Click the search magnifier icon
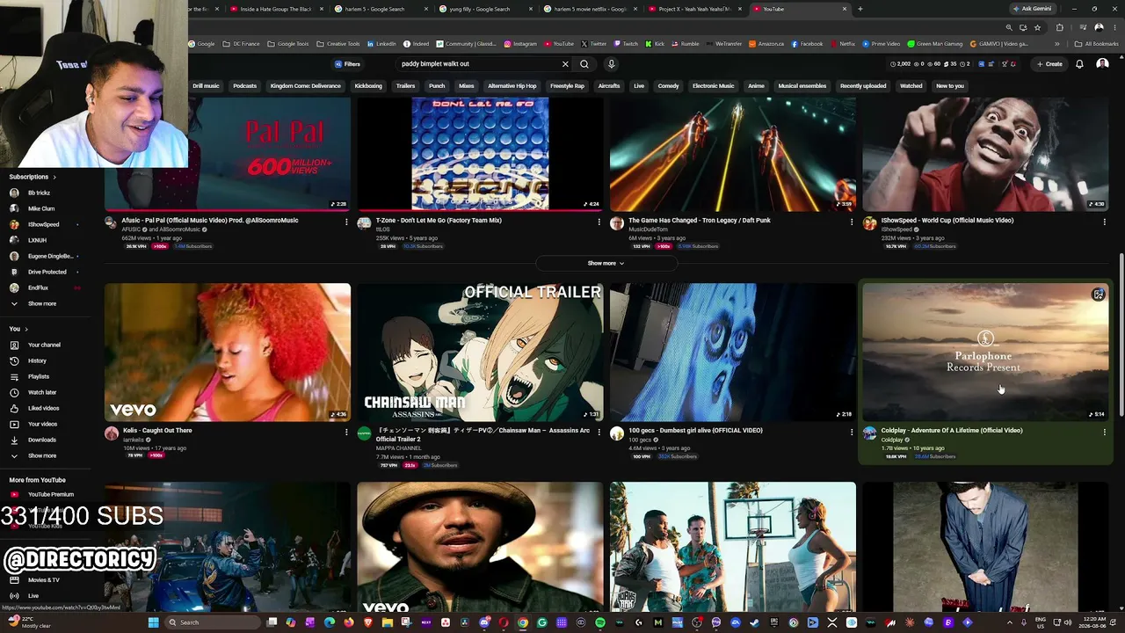This screenshot has width=1125, height=633. pos(584,64)
